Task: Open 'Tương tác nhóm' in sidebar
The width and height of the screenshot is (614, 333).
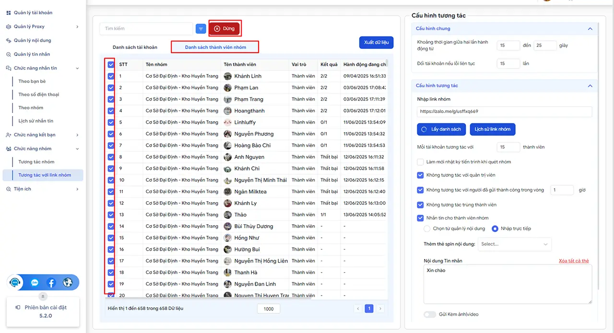Action: (36, 162)
